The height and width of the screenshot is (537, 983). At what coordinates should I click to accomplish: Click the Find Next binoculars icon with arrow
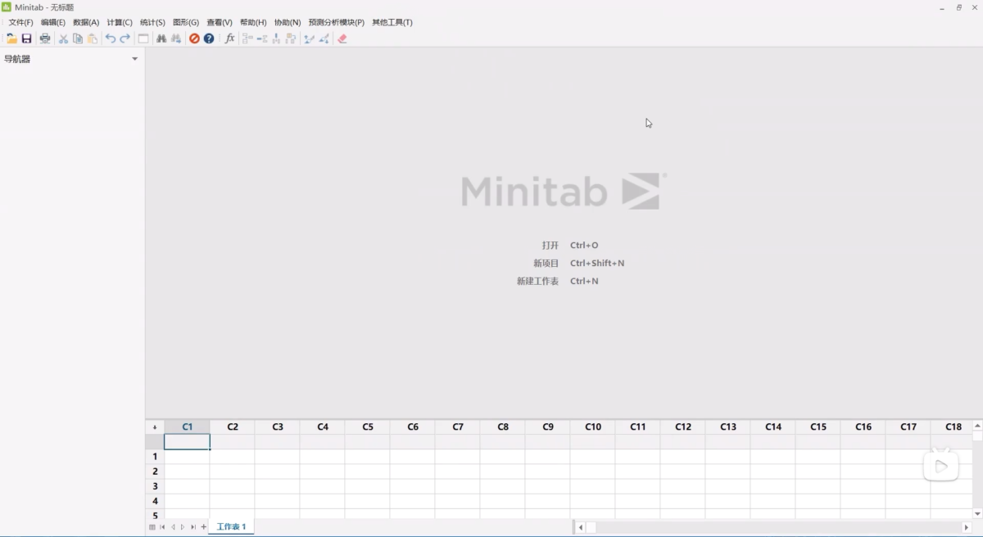[176, 38]
